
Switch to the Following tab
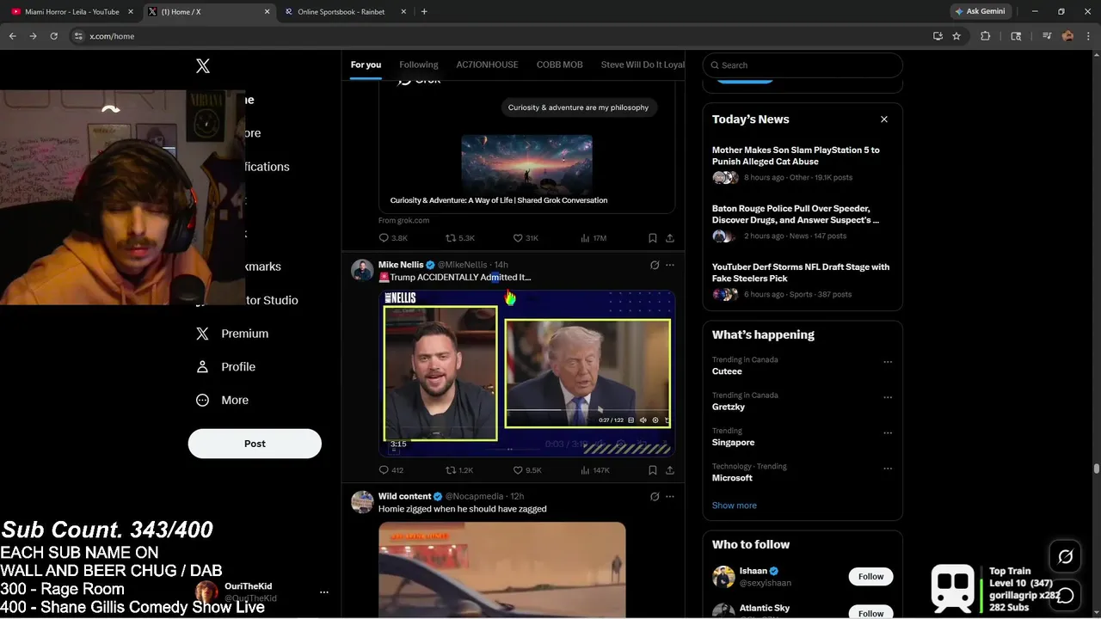pos(419,64)
